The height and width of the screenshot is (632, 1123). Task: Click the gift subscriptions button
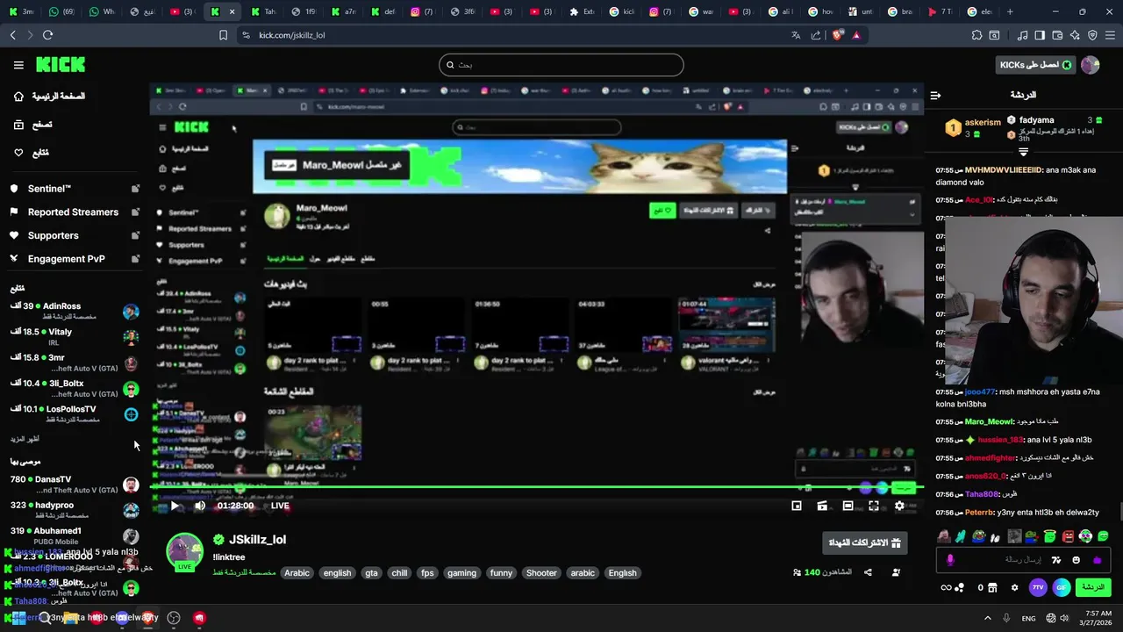click(x=865, y=542)
